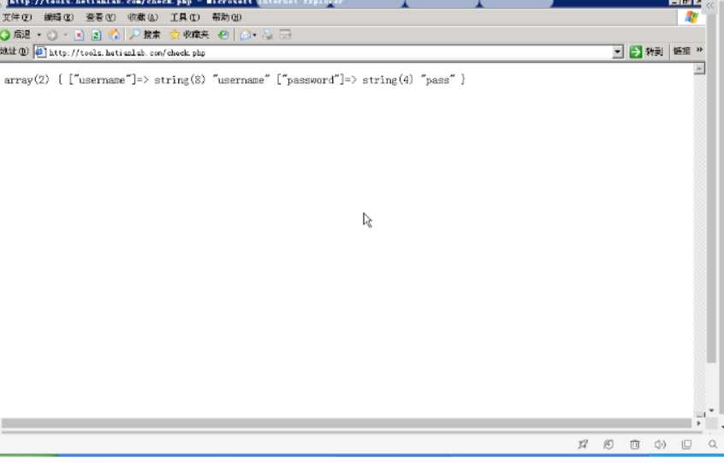Click the green Back (后退) arrow
The width and height of the screenshot is (724, 463).
tap(5, 34)
